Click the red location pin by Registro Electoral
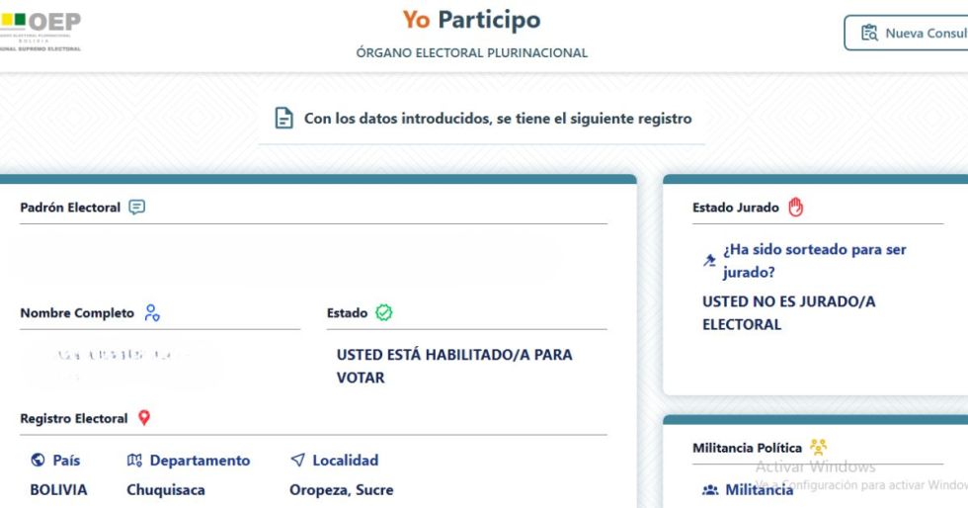The width and height of the screenshot is (968, 508). point(144,418)
